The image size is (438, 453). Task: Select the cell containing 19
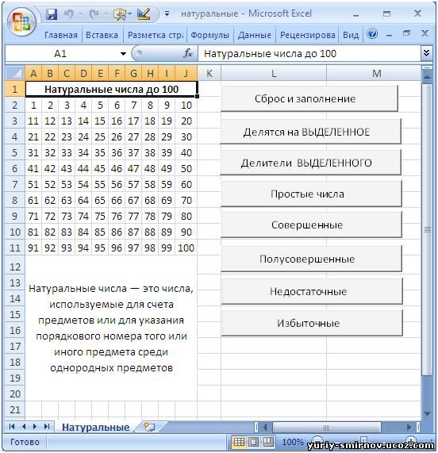coord(167,121)
